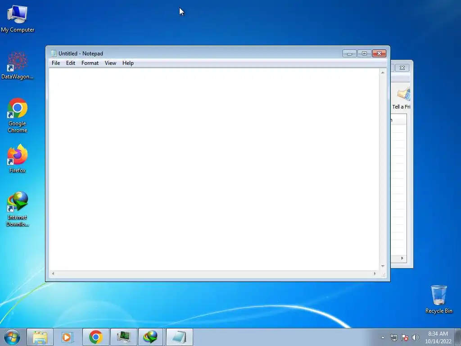Click the network tray icon
The height and width of the screenshot is (346, 461).
tap(393, 337)
